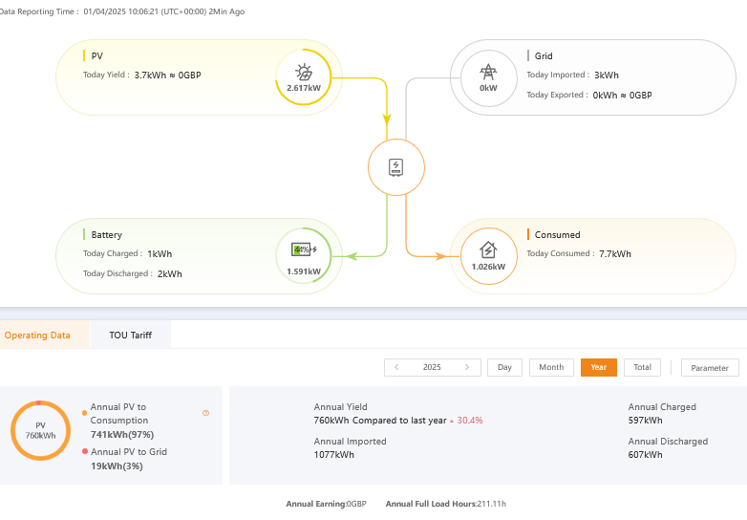Click the PV 760kWh donut chart
The image size is (747, 520).
[40, 430]
